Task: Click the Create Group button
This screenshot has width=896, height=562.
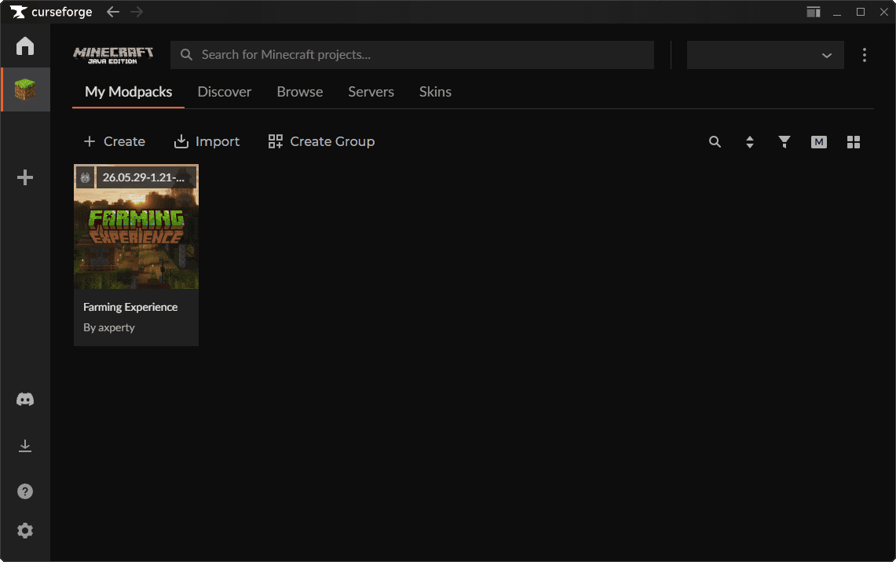Action: (322, 141)
